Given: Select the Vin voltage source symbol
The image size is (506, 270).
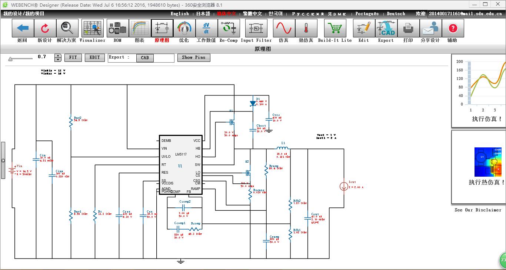Looking at the screenshot, I should [12, 171].
